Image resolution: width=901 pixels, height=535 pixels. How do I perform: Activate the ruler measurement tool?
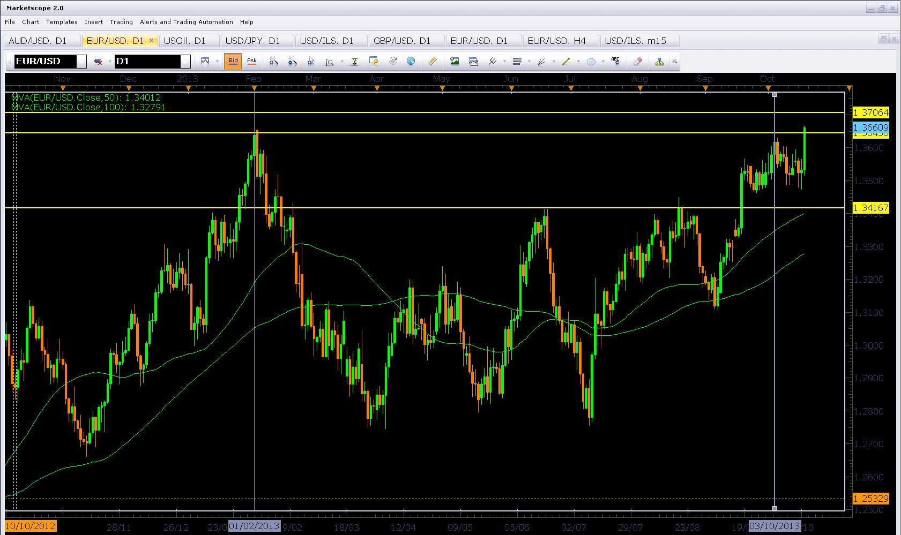[x=432, y=62]
